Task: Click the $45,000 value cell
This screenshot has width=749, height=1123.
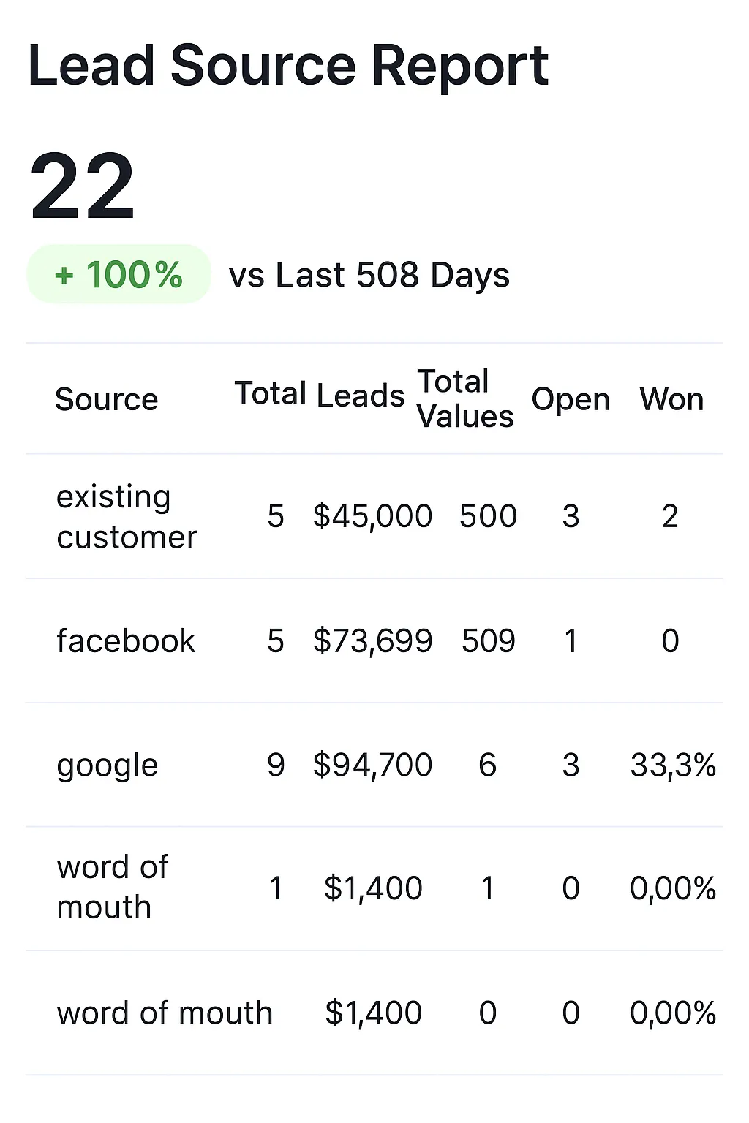Action: click(372, 516)
